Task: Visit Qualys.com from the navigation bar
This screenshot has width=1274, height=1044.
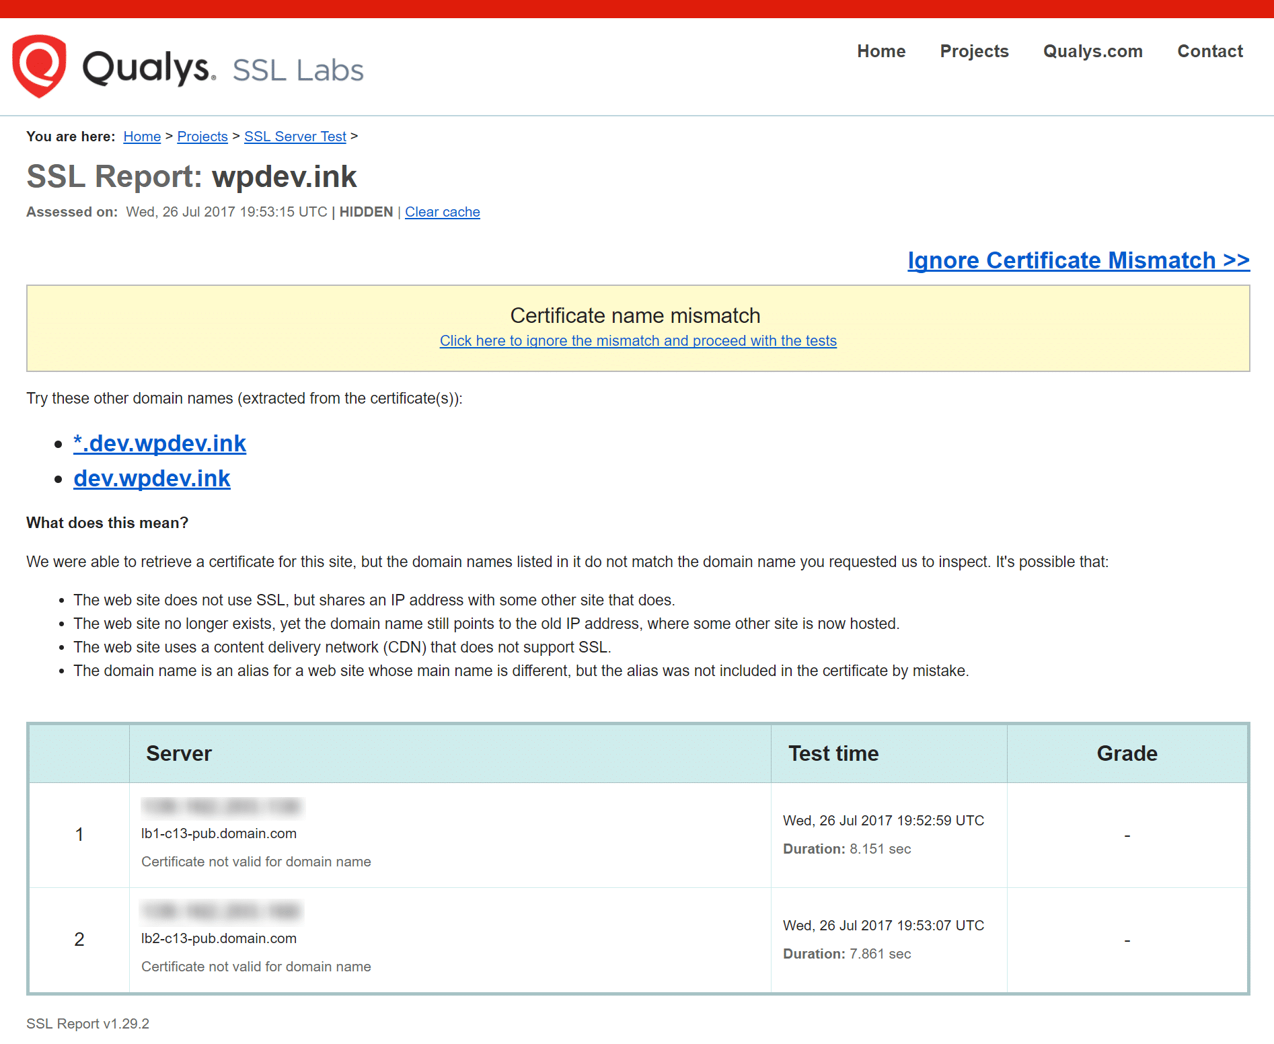Action: click(1092, 51)
